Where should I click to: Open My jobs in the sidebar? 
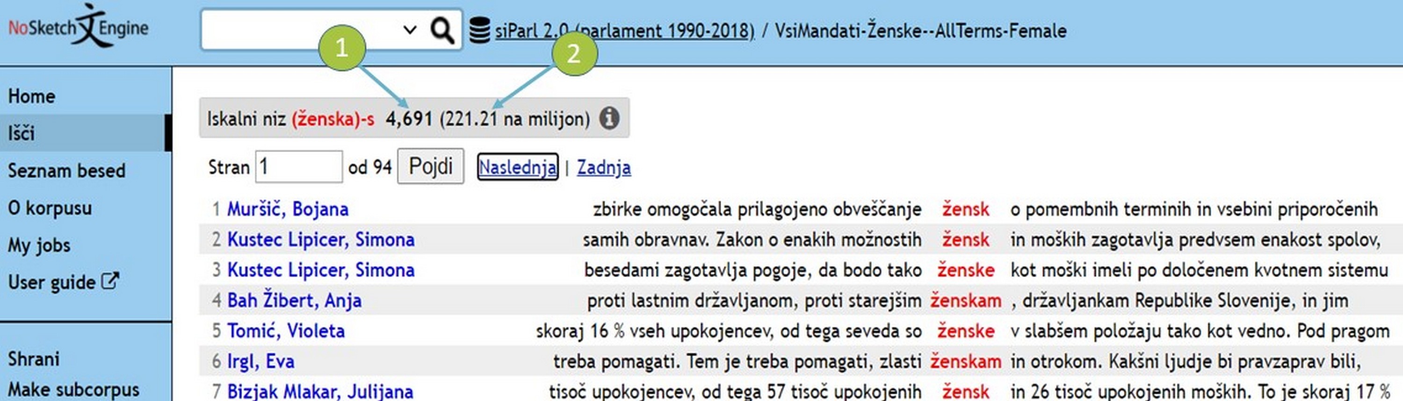point(39,245)
